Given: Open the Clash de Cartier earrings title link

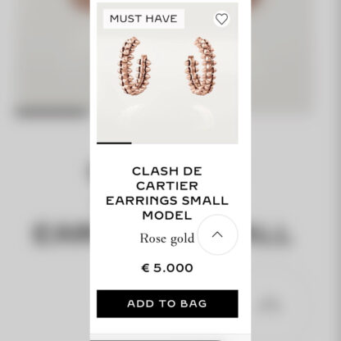Looking at the screenshot, I should (167, 193).
